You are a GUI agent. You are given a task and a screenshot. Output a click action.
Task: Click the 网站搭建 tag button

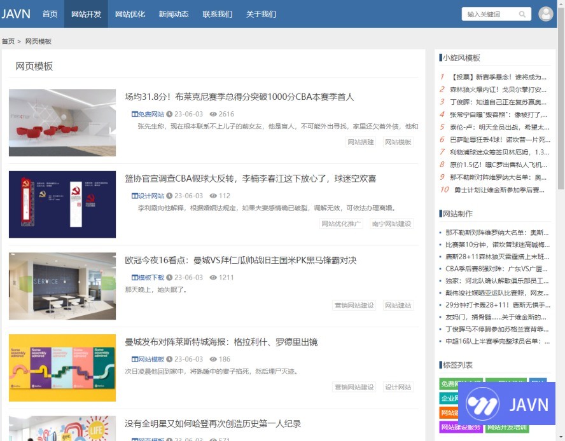click(361, 142)
